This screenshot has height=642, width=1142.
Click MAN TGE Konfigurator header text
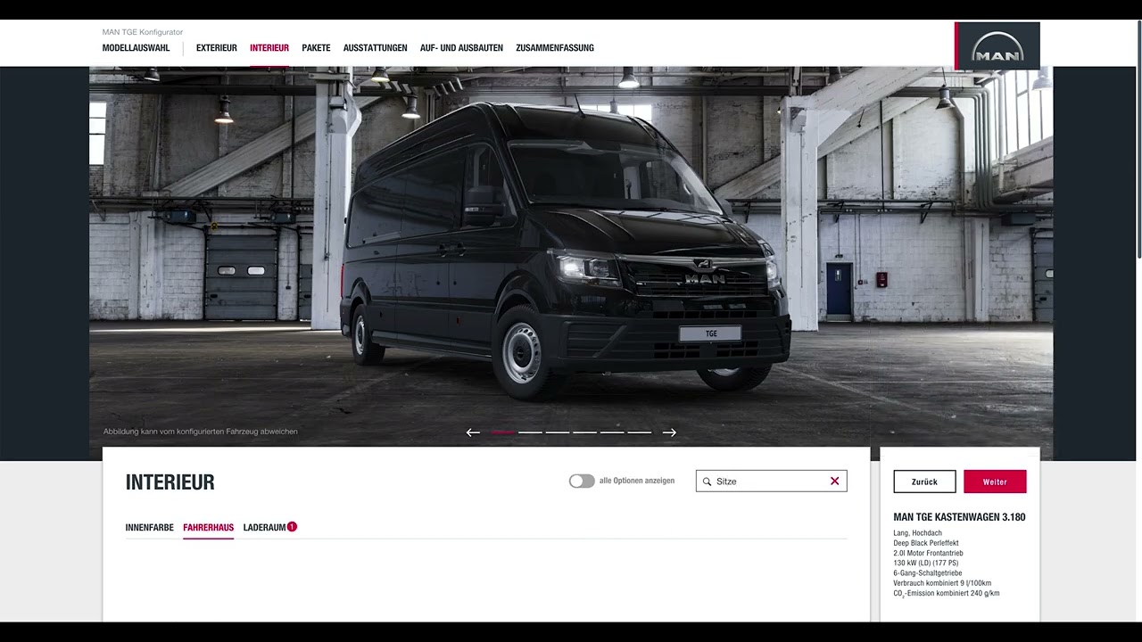coord(143,32)
